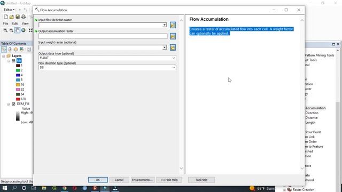The image size is (342, 192).
Task: Click ArcMap icon in taskbar
Action: [105, 188]
